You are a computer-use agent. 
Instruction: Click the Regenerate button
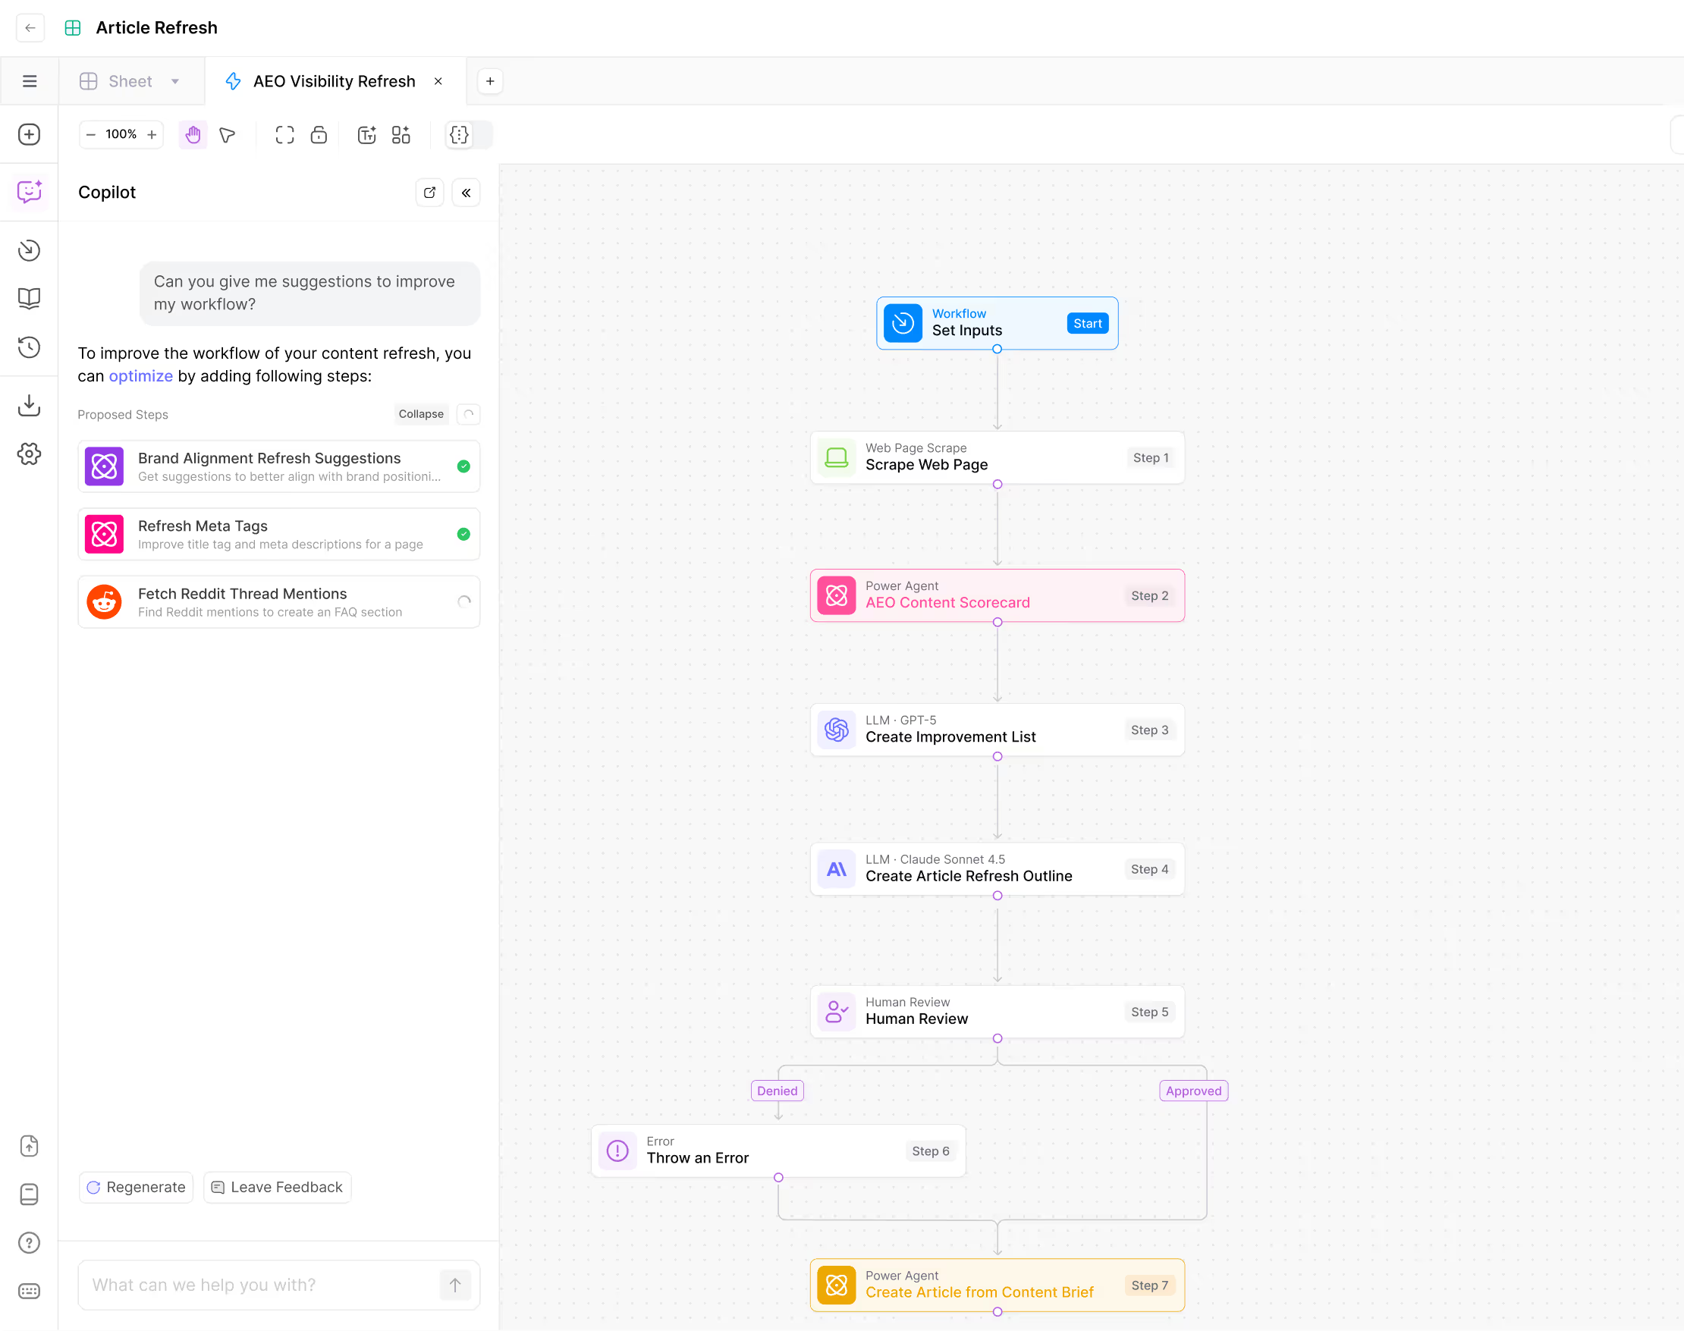[x=136, y=1187]
